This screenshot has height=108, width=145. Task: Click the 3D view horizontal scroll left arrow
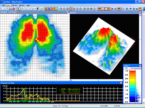(x=71, y=80)
